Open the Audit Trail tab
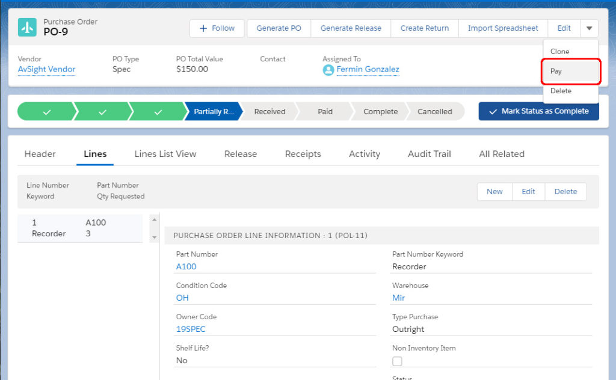Screen dimensions: 616x380 point(429,154)
